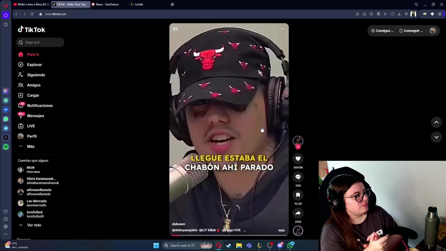Open X Twitter in Opera sidebar

pyautogui.click(x=6, y=137)
